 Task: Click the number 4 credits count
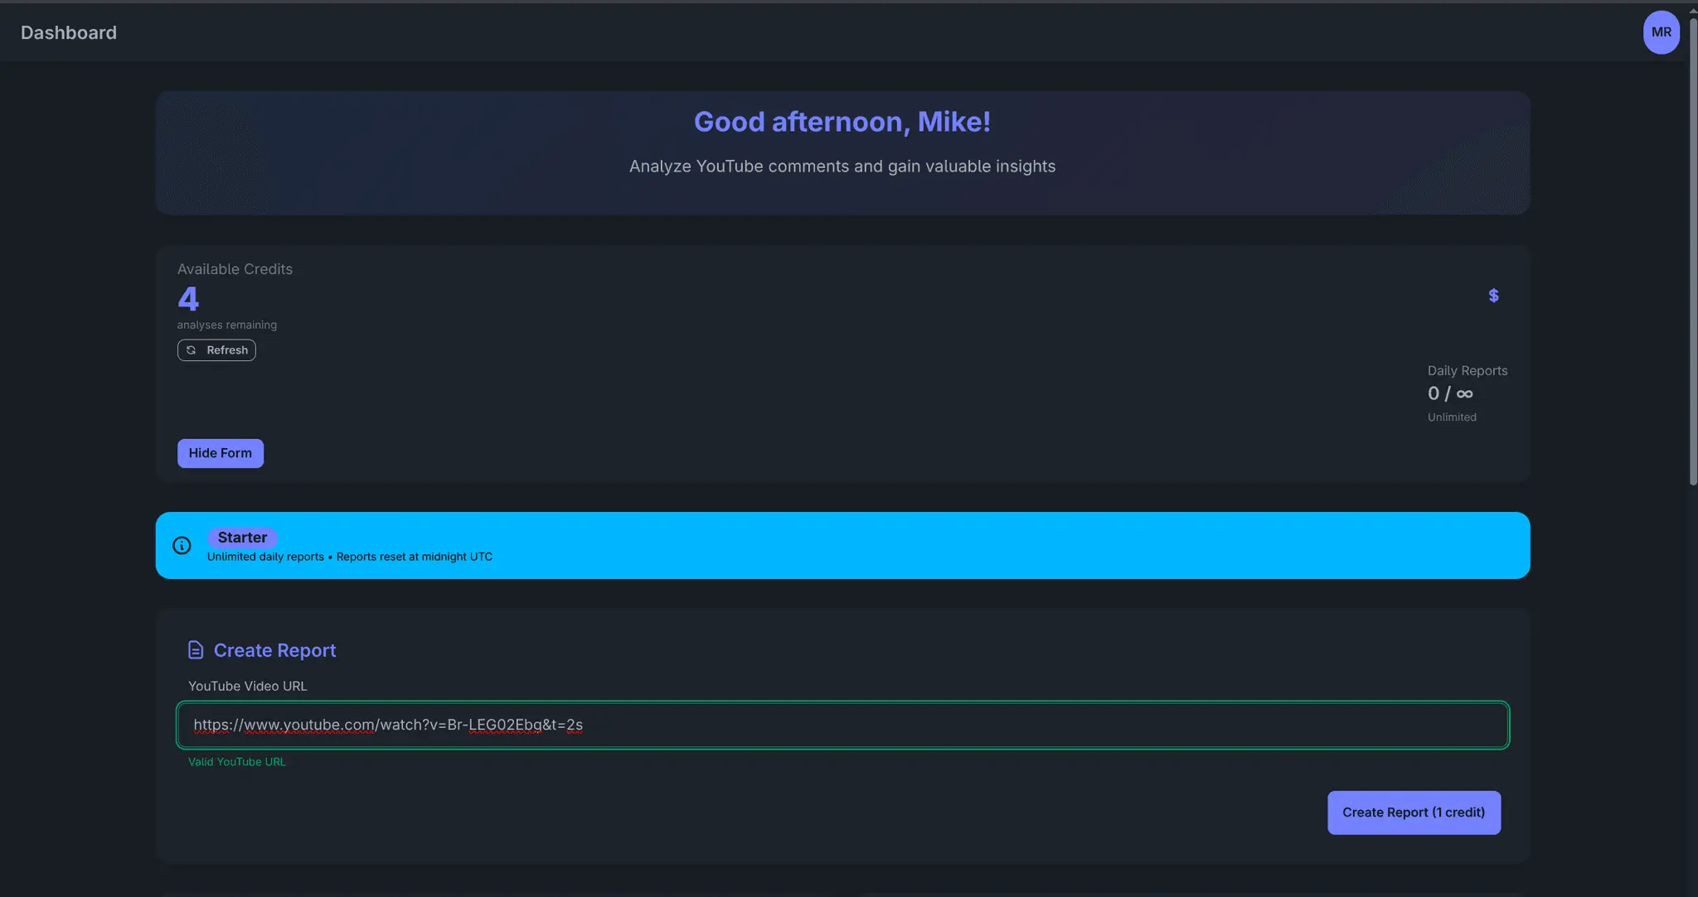188,298
